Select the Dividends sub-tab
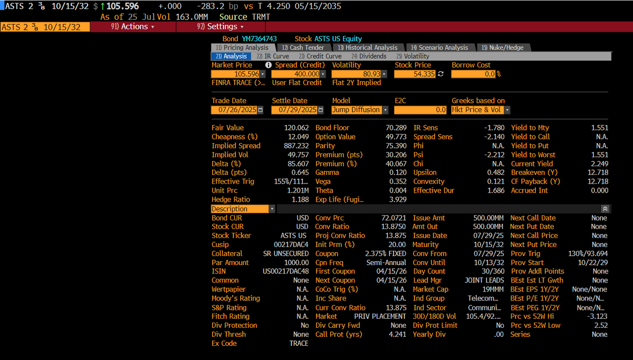Screen dimensions: 633x360 pyautogui.click(x=369, y=56)
